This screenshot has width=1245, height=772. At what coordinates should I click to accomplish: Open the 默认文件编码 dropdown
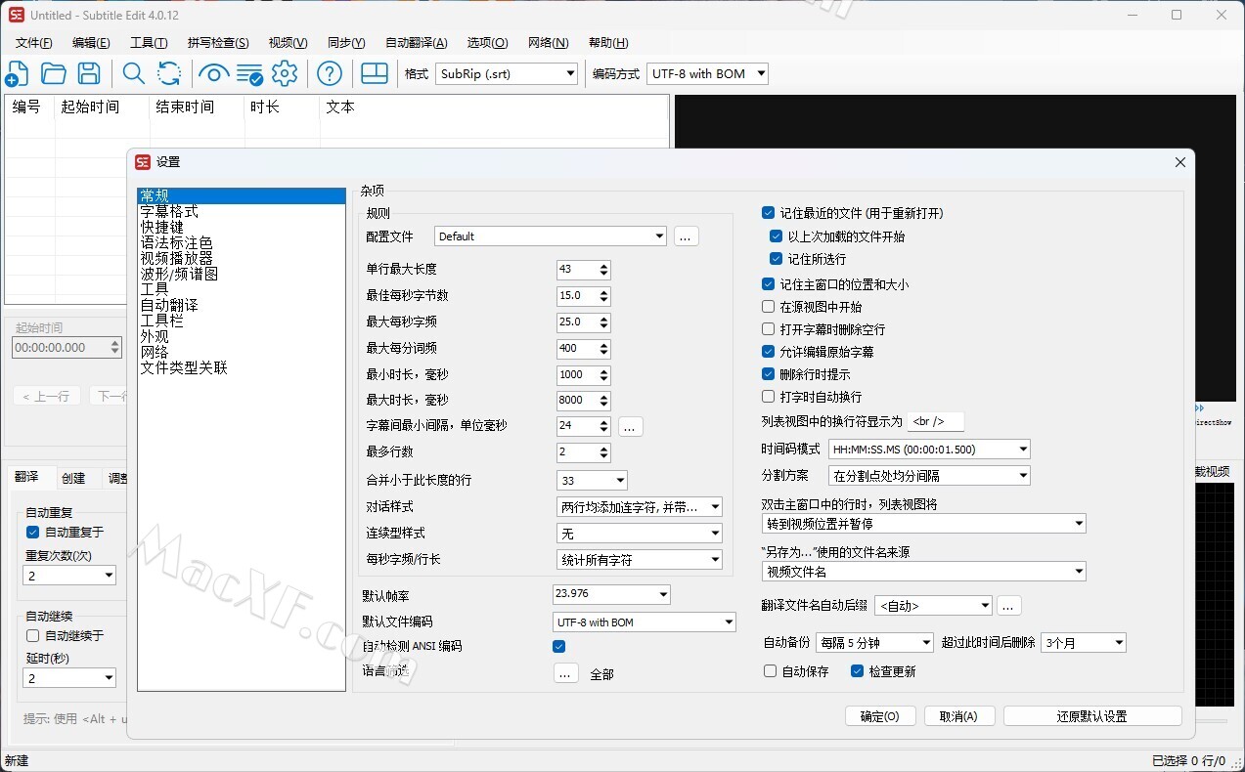coord(645,622)
